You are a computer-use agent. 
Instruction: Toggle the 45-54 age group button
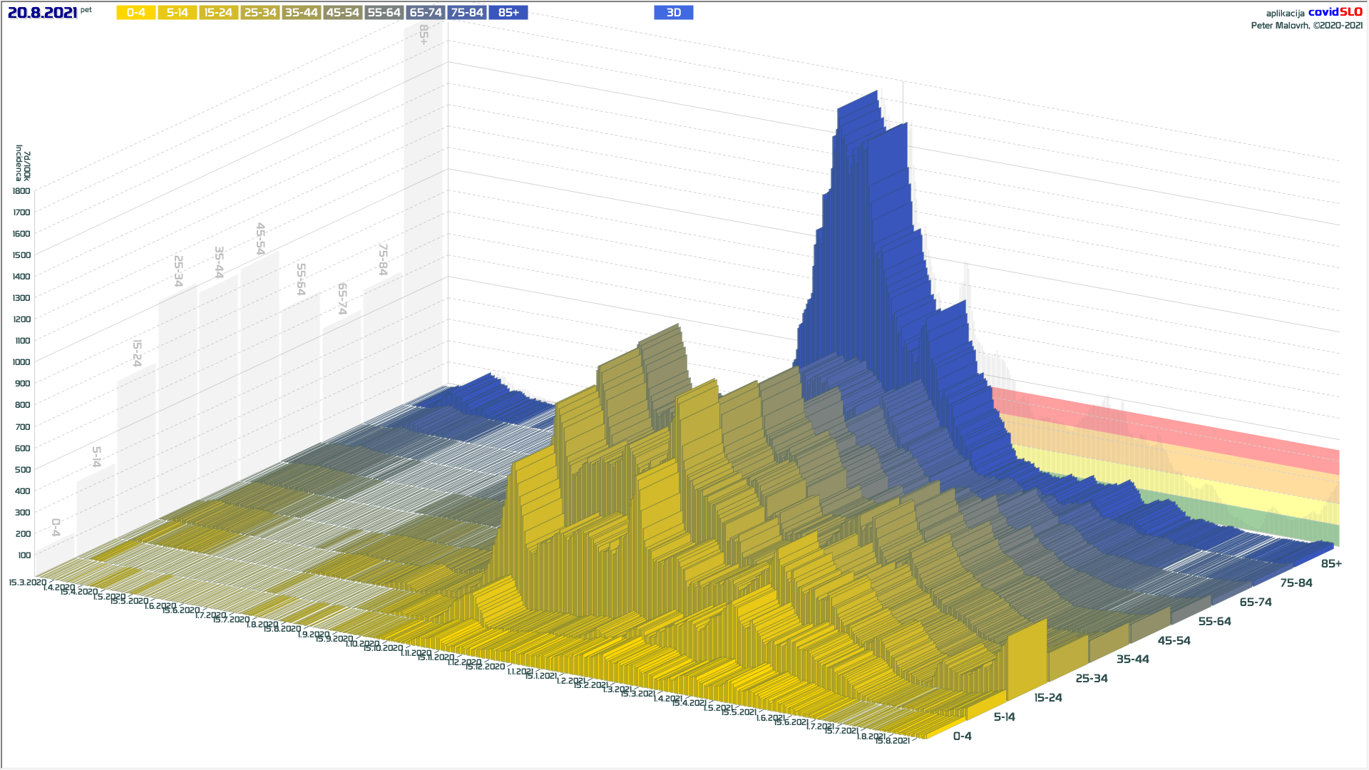(342, 13)
